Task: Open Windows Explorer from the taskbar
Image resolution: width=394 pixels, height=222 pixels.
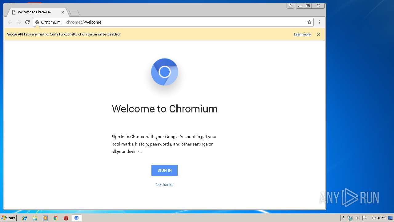Action: pyautogui.click(x=35, y=218)
